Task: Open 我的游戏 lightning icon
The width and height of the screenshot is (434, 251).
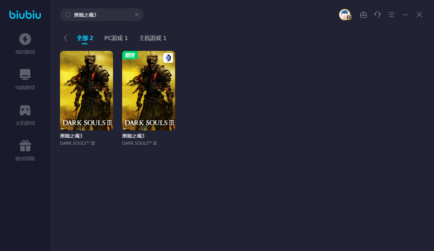Action: point(25,39)
